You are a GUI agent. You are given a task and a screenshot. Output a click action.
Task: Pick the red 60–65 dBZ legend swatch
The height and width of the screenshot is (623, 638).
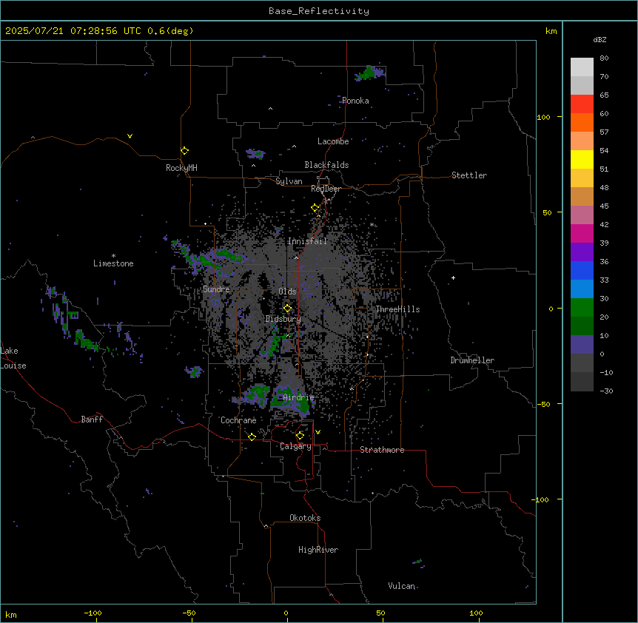tap(582, 104)
